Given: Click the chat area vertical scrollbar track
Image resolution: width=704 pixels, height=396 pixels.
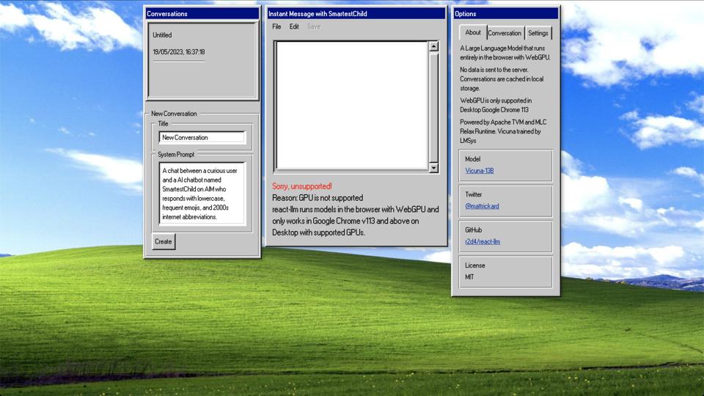Looking at the screenshot, I should pos(433,107).
